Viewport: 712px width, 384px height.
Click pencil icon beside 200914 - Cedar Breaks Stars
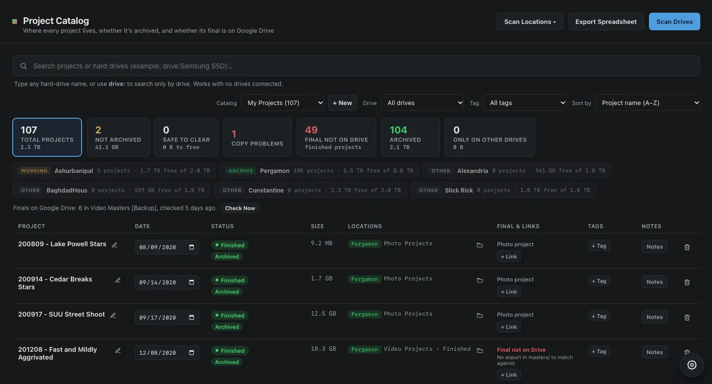point(118,280)
